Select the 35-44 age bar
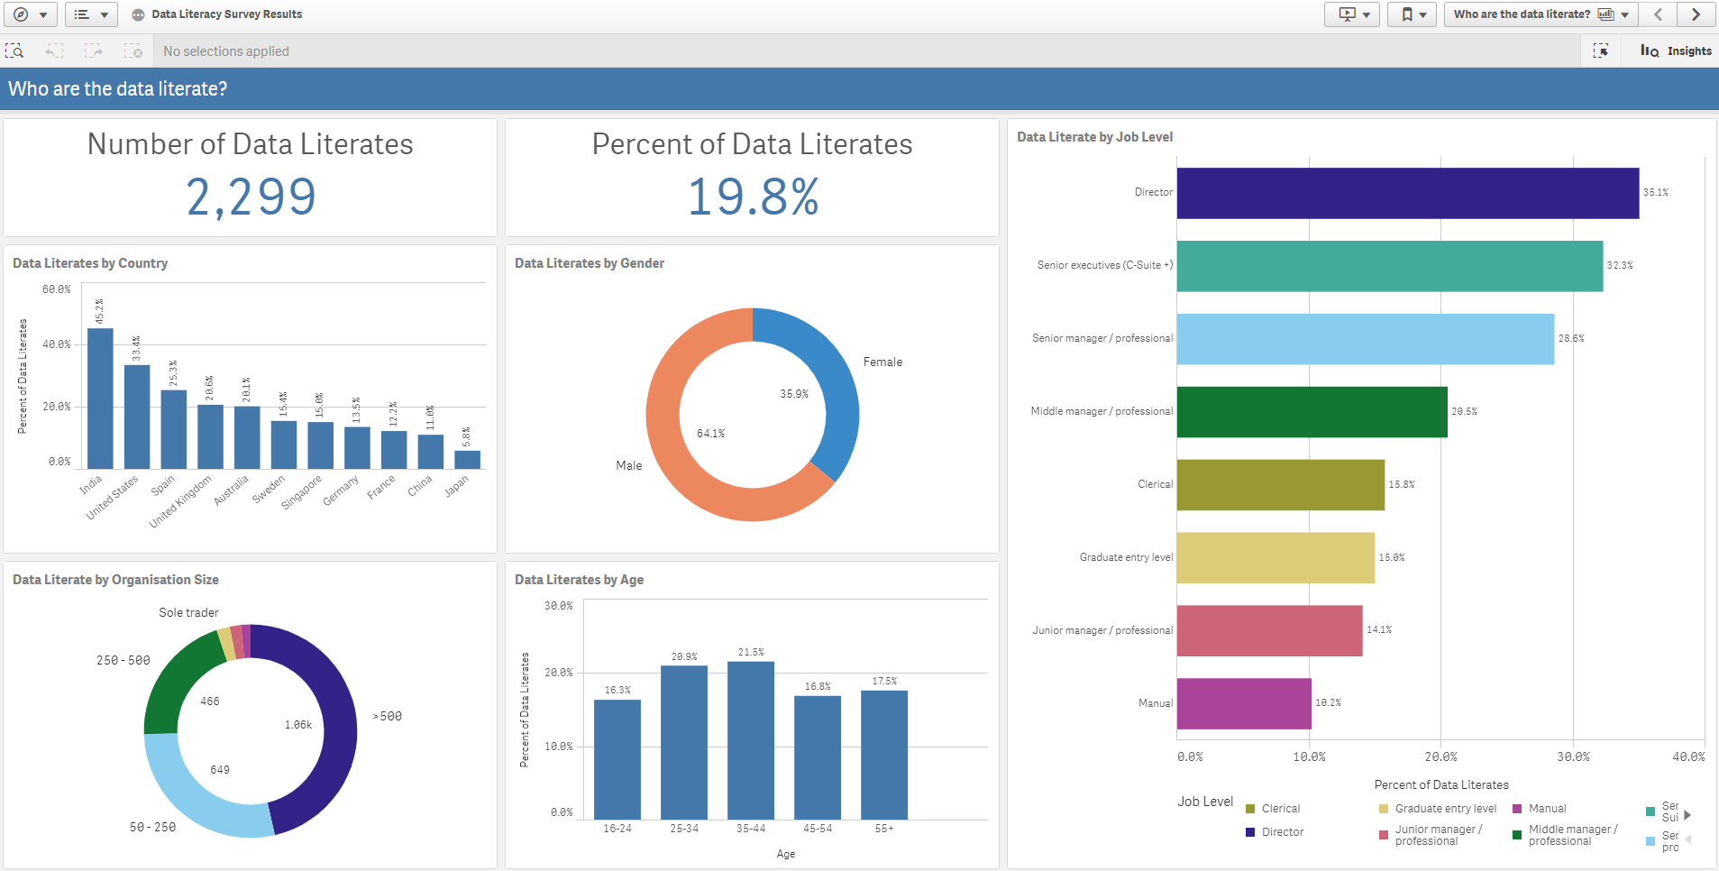The height and width of the screenshot is (871, 1719). (751, 740)
